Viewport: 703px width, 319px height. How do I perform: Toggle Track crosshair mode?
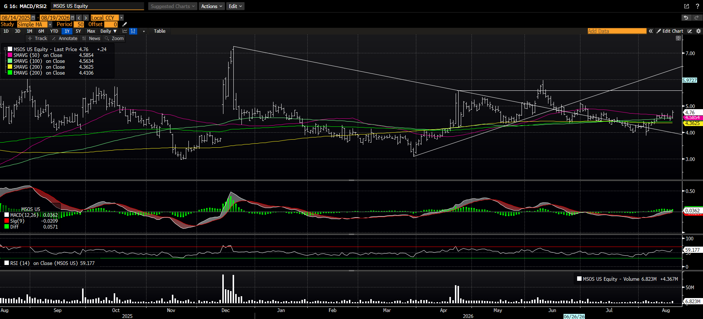pyautogui.click(x=38, y=38)
